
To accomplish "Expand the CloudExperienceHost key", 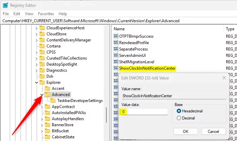I will [36, 28].
